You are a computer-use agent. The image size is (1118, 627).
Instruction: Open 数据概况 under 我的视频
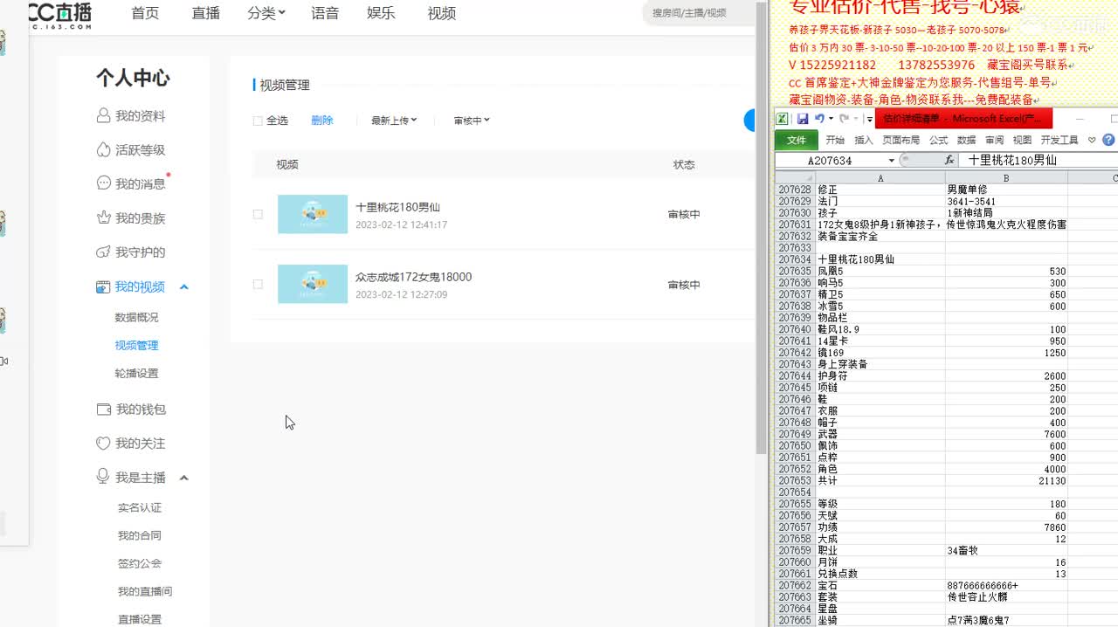[137, 317]
